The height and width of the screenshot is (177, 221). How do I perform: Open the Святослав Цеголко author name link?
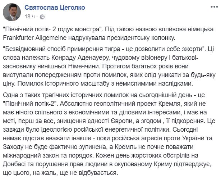pos(55,8)
